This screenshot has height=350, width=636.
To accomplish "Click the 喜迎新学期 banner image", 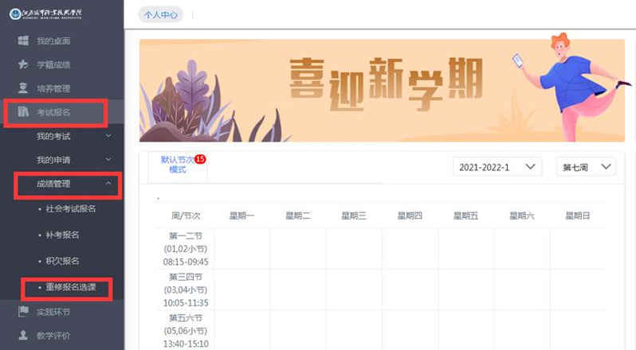I will (x=381, y=91).
